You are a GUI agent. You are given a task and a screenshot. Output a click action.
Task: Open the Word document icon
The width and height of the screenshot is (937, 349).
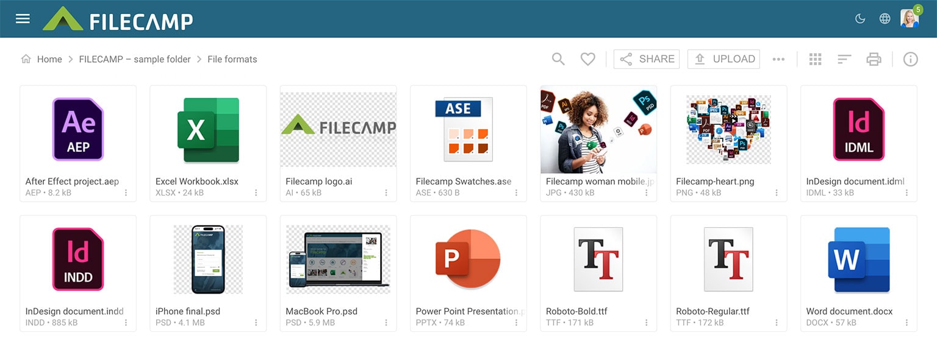[x=859, y=259]
